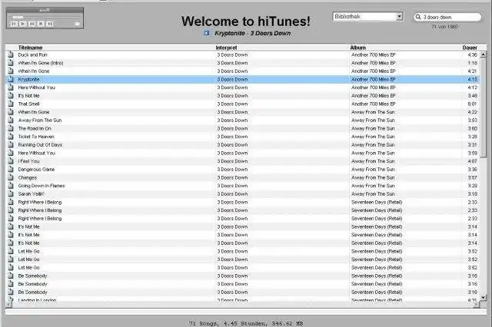
Task: Pause the current song
Action: pyautogui.click(x=32, y=24)
